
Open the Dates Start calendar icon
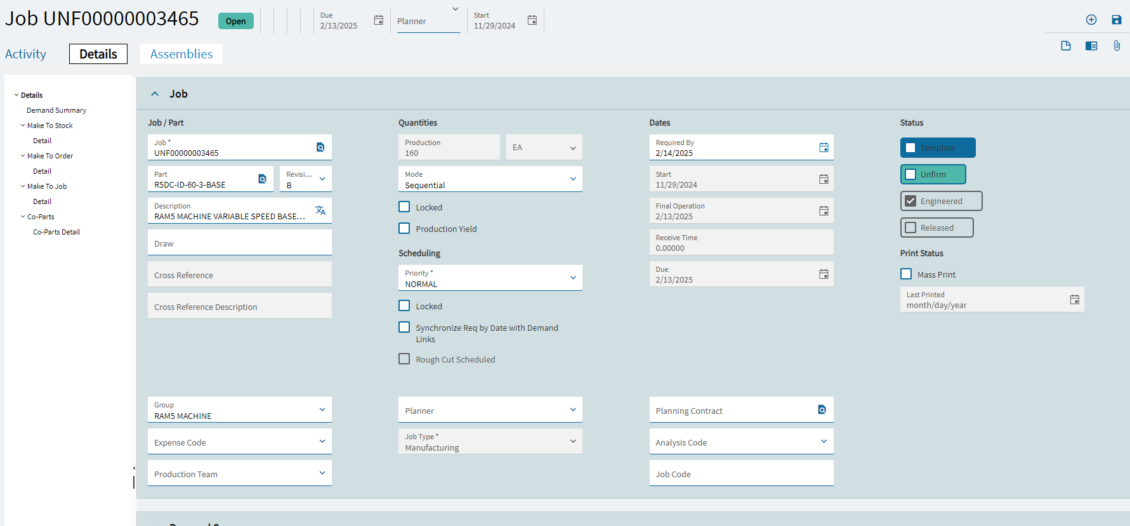tap(824, 179)
